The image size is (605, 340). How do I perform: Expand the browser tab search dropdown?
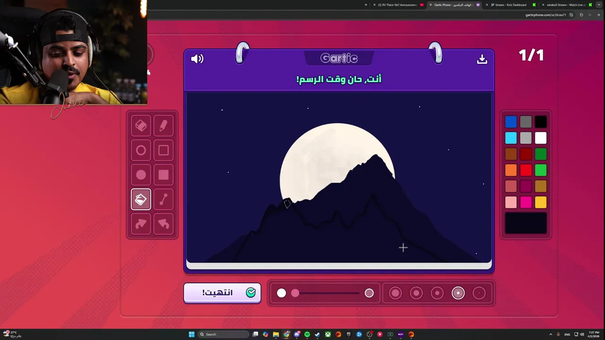pyautogui.click(x=600, y=5)
